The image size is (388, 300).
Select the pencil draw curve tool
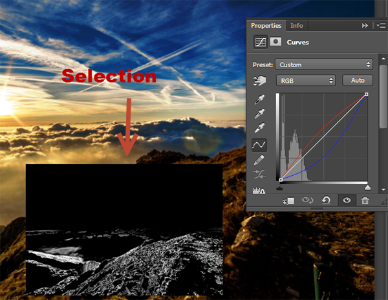(x=259, y=160)
